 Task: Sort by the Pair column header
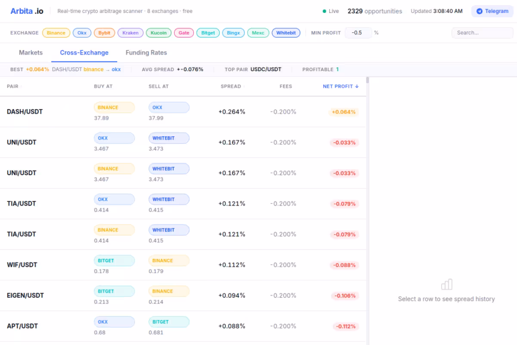[x=14, y=86]
